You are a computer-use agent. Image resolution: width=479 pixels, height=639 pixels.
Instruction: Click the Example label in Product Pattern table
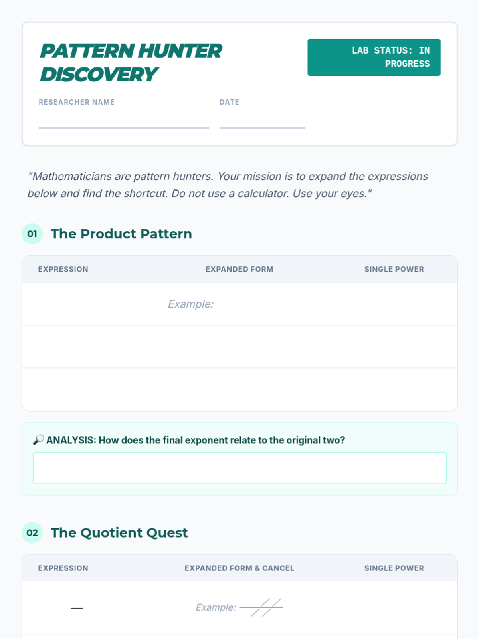tap(190, 304)
